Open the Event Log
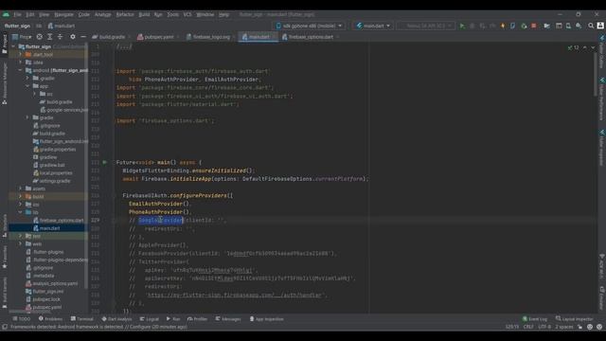 point(534,319)
